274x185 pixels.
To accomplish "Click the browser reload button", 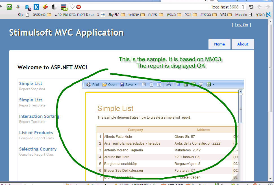I will point(251,7).
